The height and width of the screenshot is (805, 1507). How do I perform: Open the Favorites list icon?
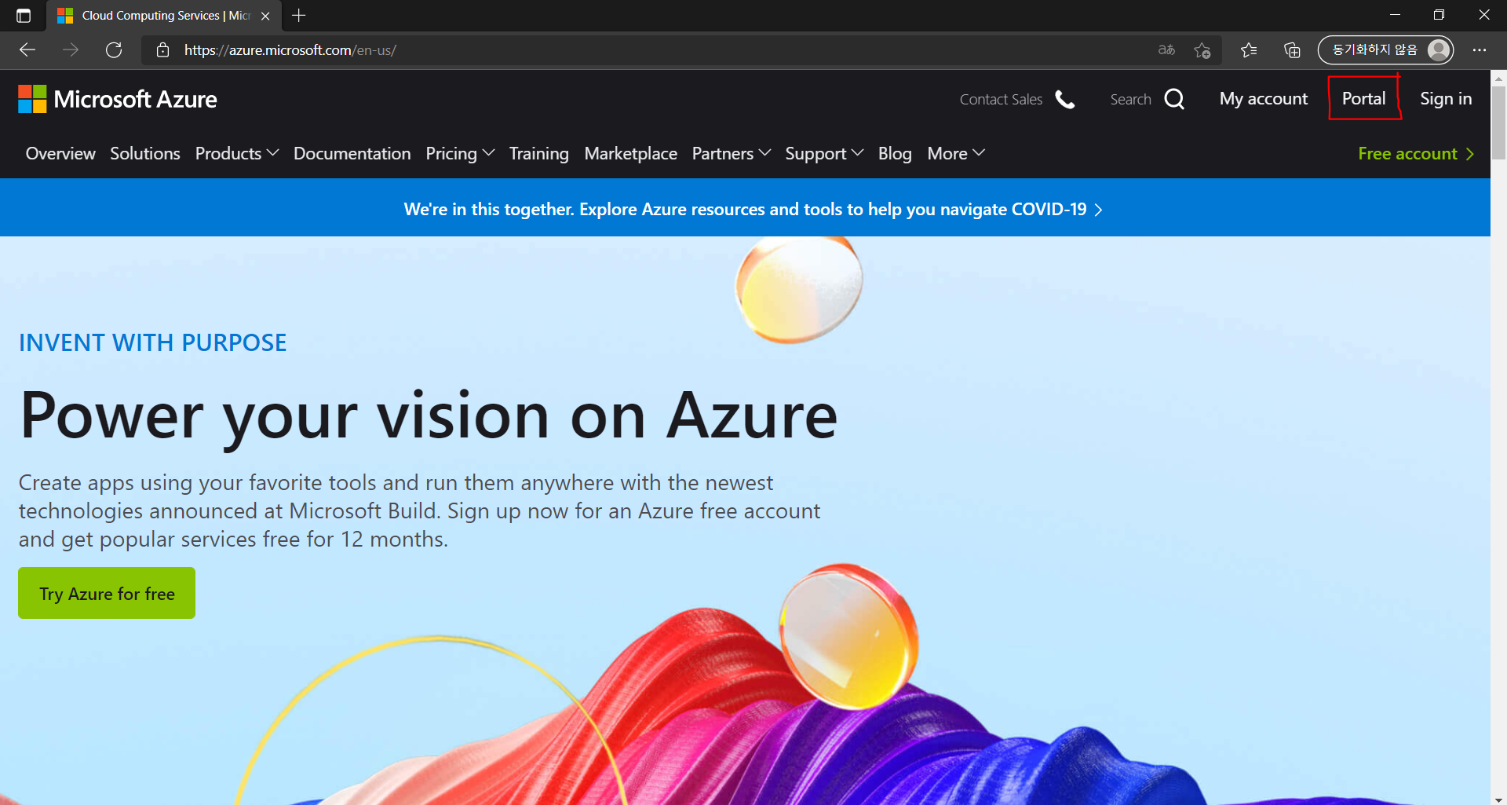point(1249,50)
